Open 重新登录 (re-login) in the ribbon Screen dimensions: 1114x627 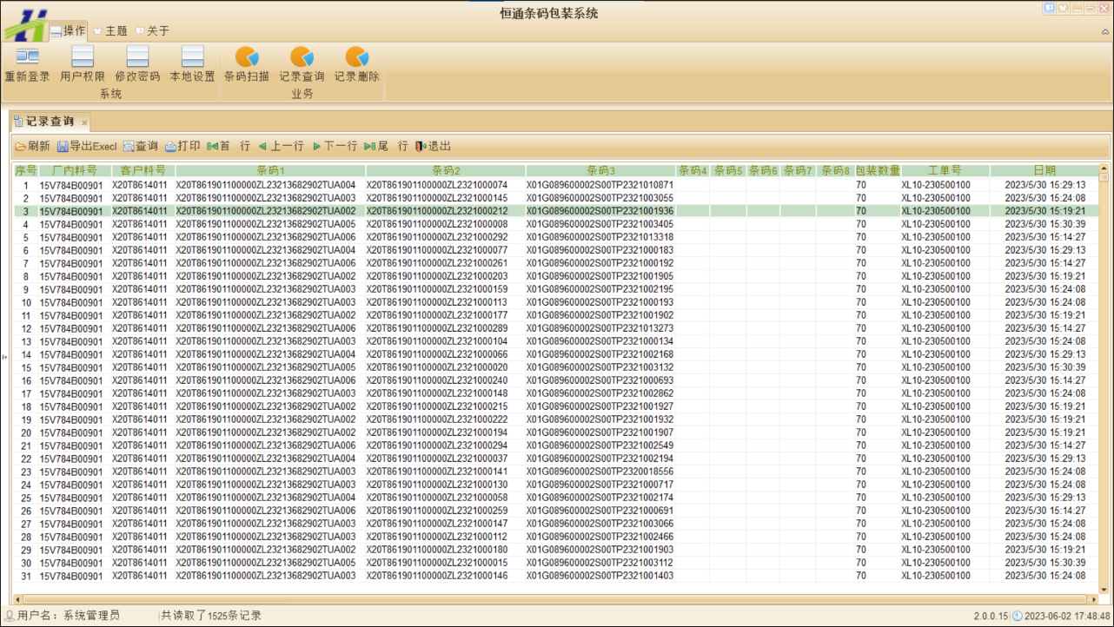tap(27, 65)
